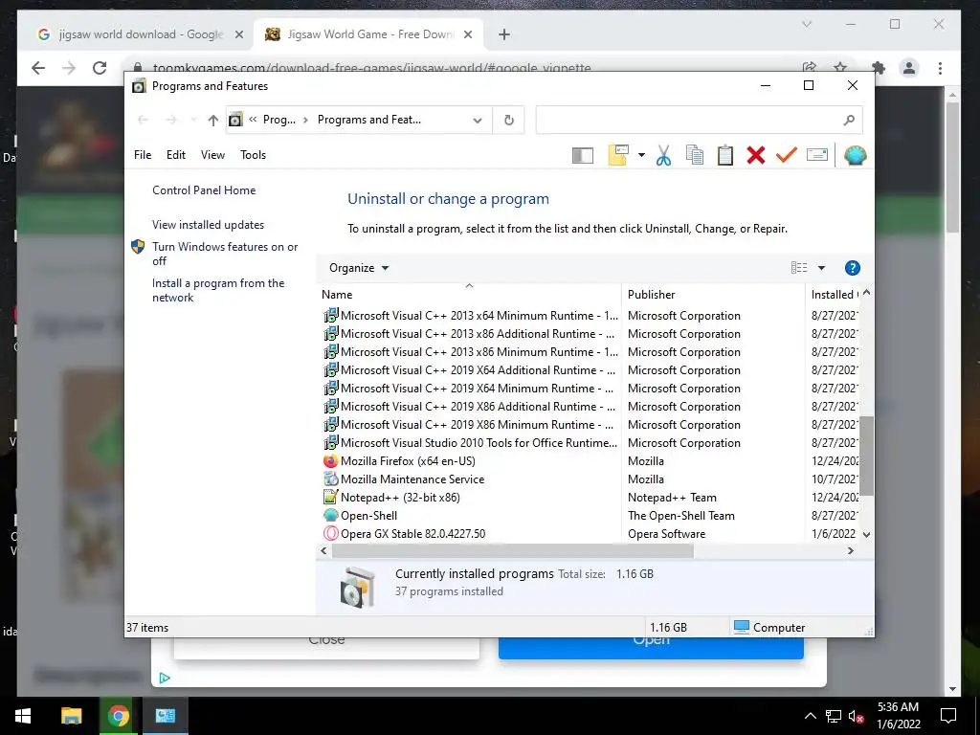The image size is (980, 735).
Task: Click View installed updates link
Action: point(208,225)
